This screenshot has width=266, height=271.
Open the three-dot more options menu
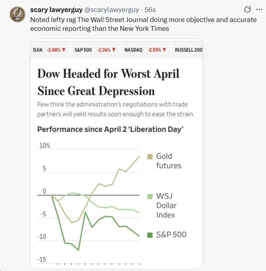(260, 10)
